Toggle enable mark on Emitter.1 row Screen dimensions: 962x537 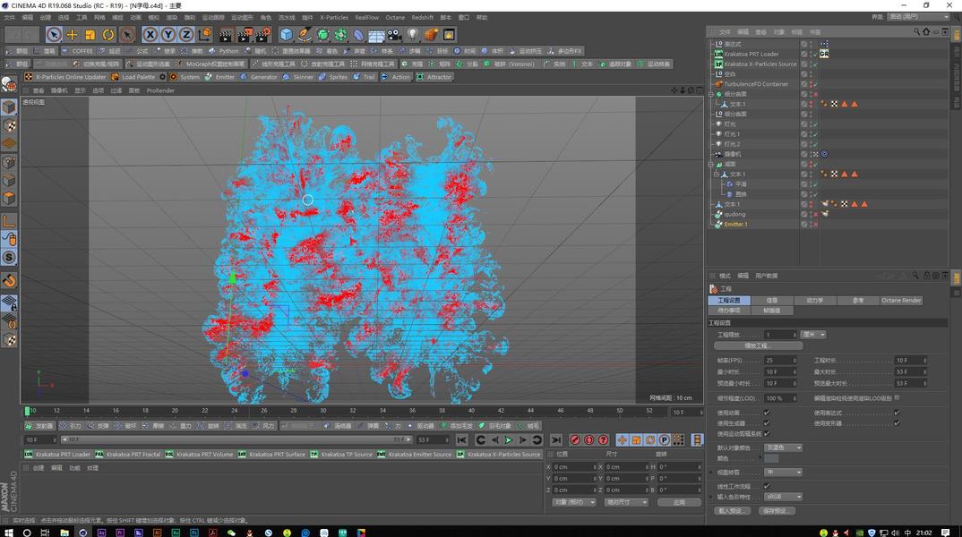[x=815, y=225]
